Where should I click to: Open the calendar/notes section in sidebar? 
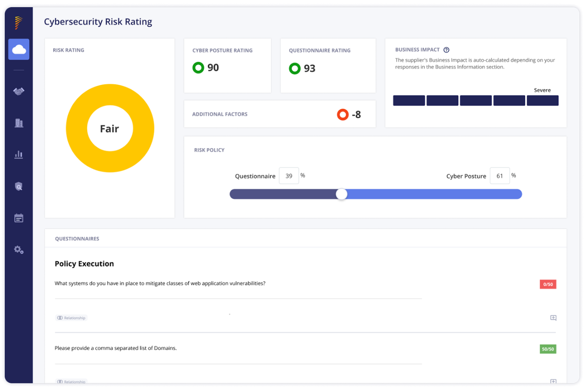[x=19, y=218]
